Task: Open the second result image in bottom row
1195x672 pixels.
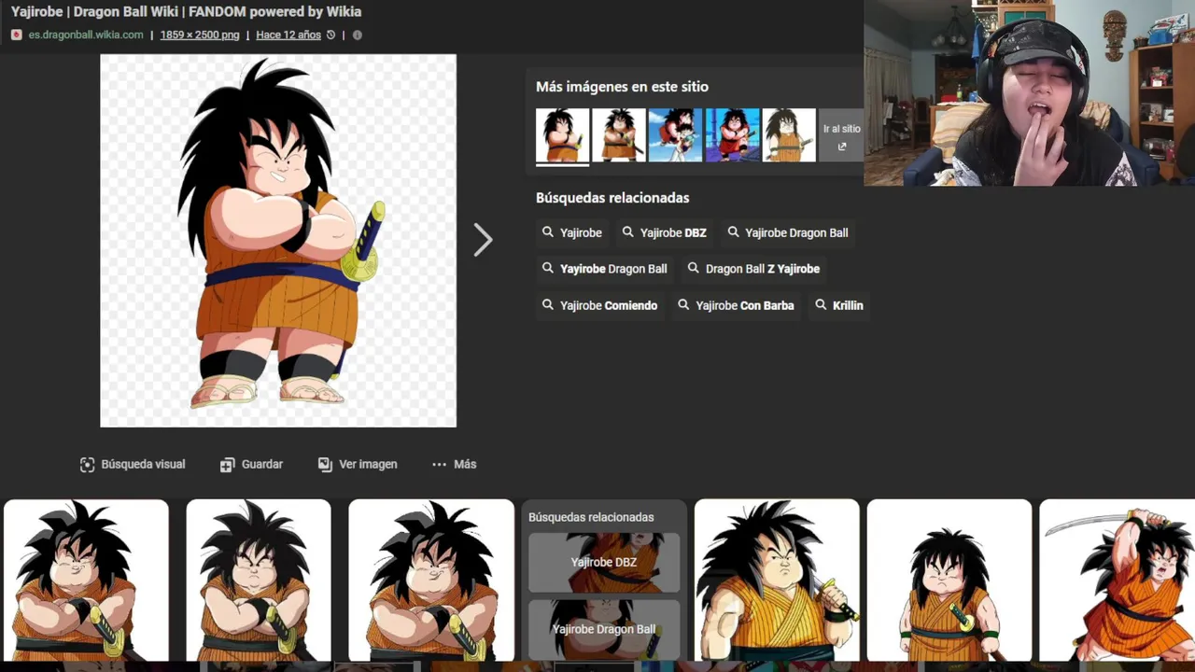Action: click(x=259, y=581)
